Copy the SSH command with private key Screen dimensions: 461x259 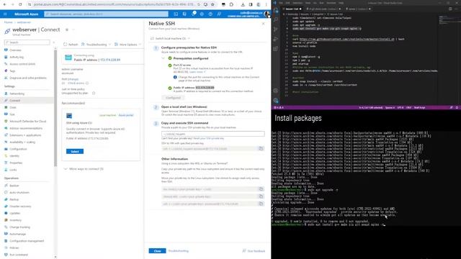point(261,149)
